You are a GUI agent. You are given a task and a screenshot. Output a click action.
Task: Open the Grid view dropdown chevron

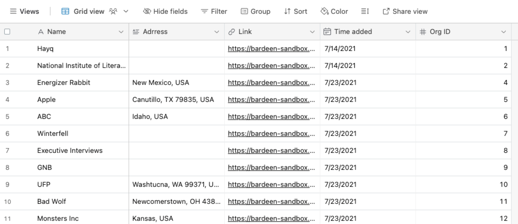(126, 11)
